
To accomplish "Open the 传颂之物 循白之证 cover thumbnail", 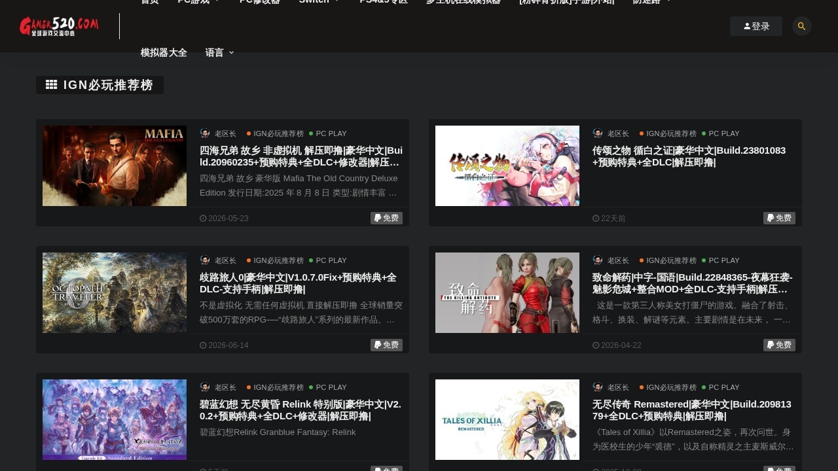I will [507, 166].
